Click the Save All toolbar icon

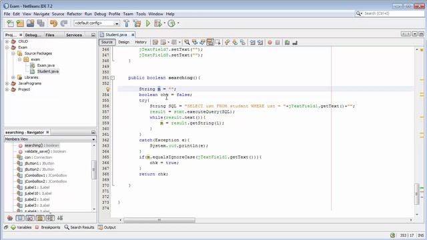(41, 23)
